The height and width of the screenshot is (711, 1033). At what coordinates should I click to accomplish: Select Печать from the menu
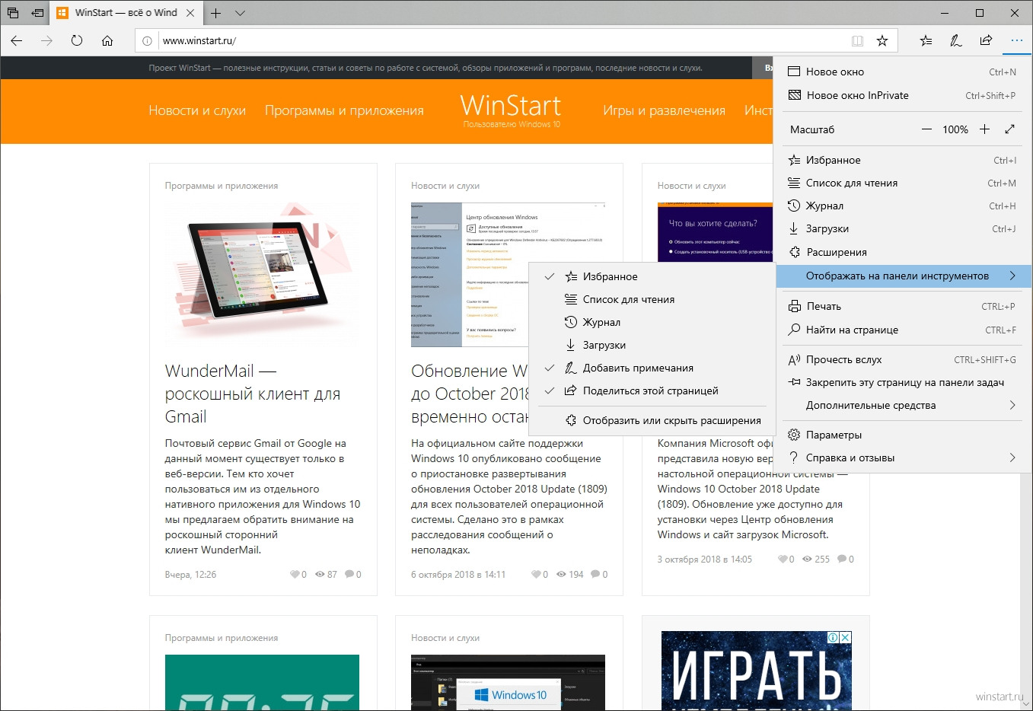click(x=902, y=306)
